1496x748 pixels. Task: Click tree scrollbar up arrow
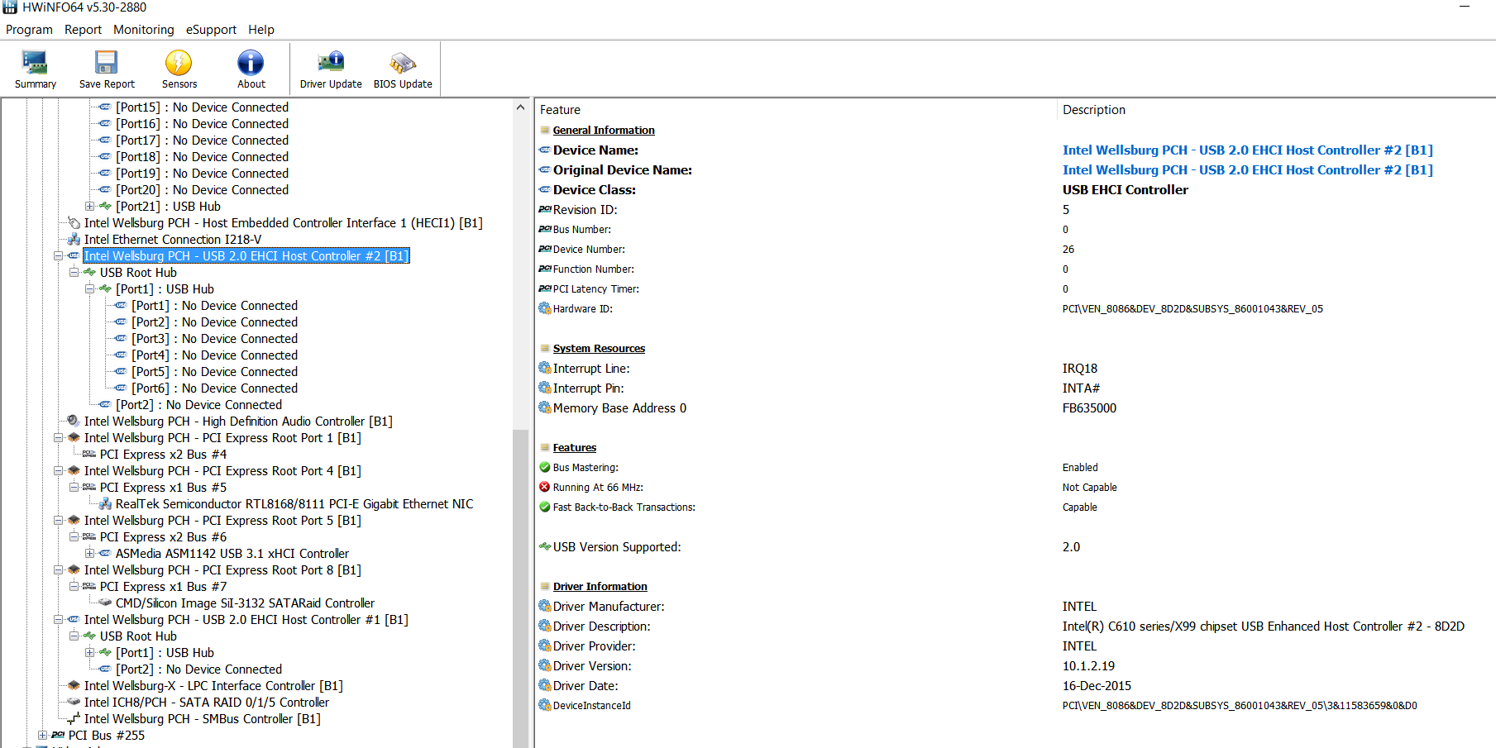tap(520, 107)
